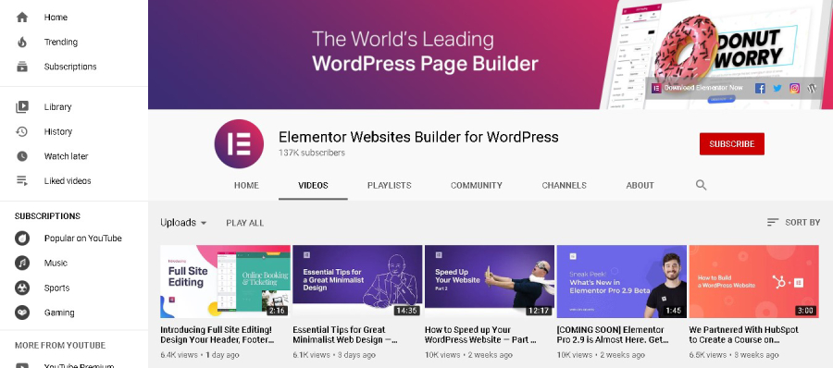The image size is (833, 368).
Task: Click Instagram icon on channel banner
Action: [x=794, y=88]
